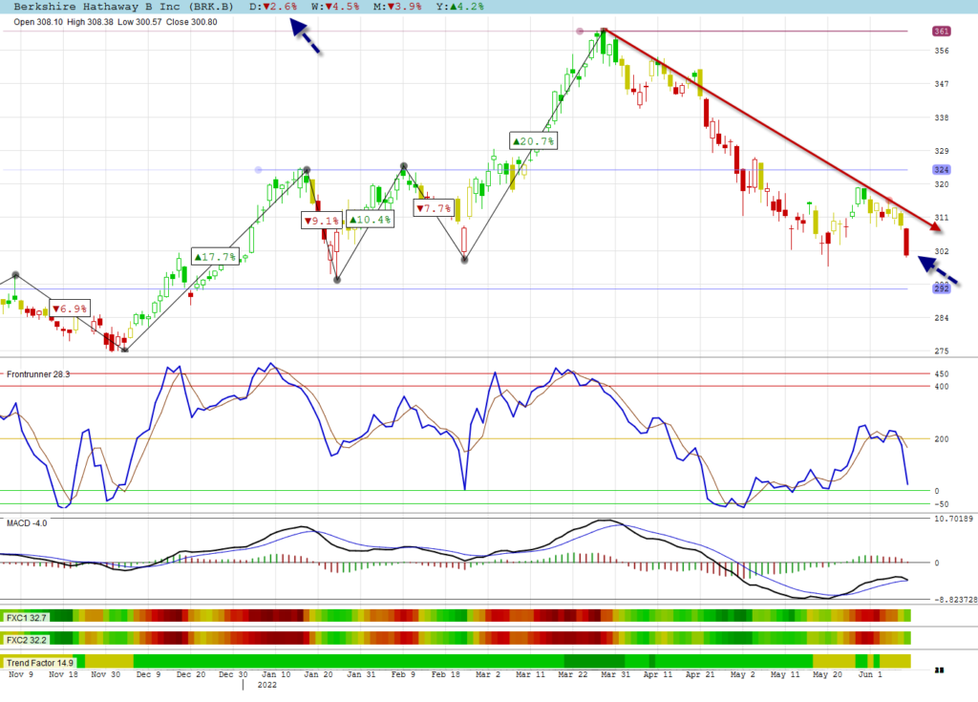Click the Apr 21 date label
The height and width of the screenshot is (702, 978).
coord(700,674)
